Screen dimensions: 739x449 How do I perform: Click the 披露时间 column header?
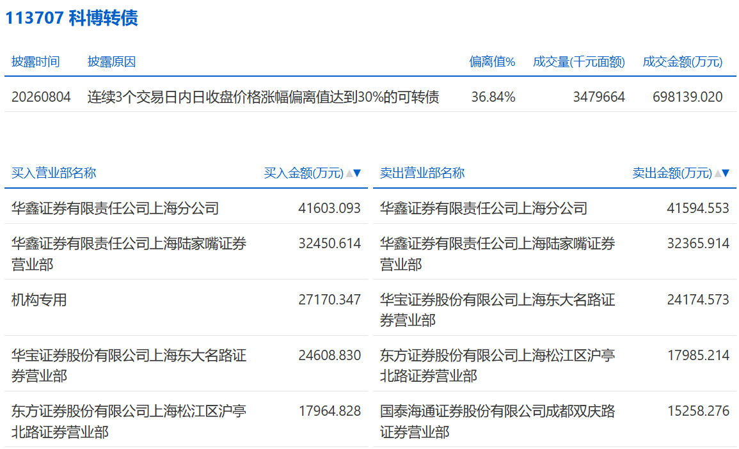[x=36, y=61]
